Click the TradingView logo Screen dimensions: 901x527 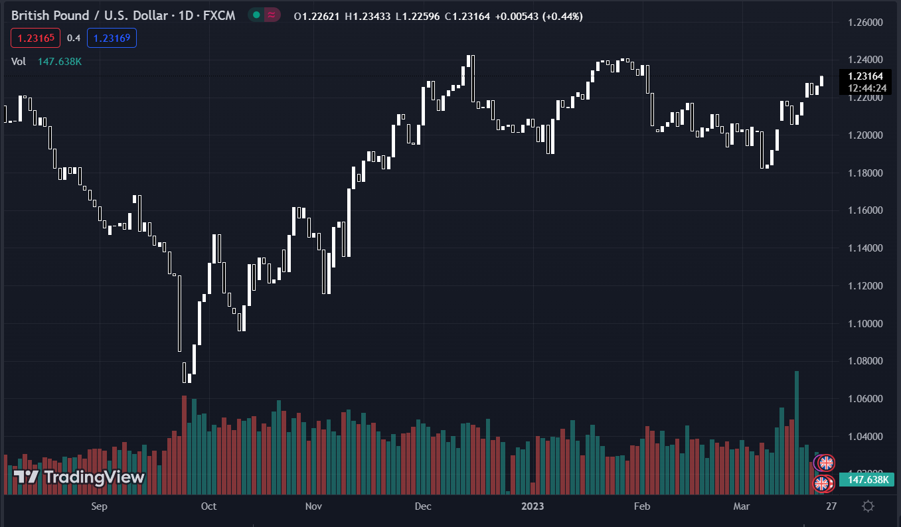click(79, 477)
